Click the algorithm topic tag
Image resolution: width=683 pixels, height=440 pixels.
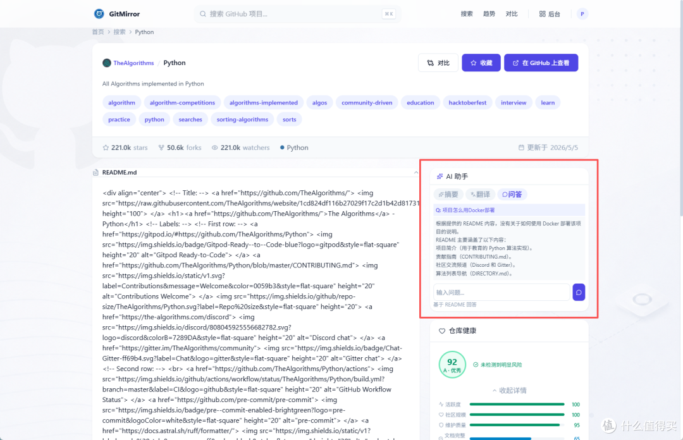[121, 103]
